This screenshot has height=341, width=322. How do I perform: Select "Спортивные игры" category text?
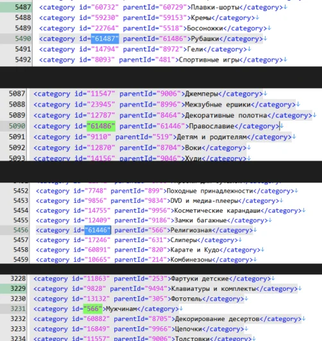pos(209,60)
